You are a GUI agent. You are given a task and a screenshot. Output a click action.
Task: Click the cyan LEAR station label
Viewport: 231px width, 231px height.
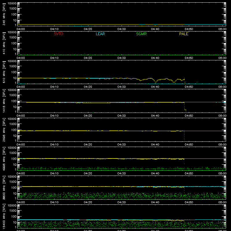click(x=100, y=34)
